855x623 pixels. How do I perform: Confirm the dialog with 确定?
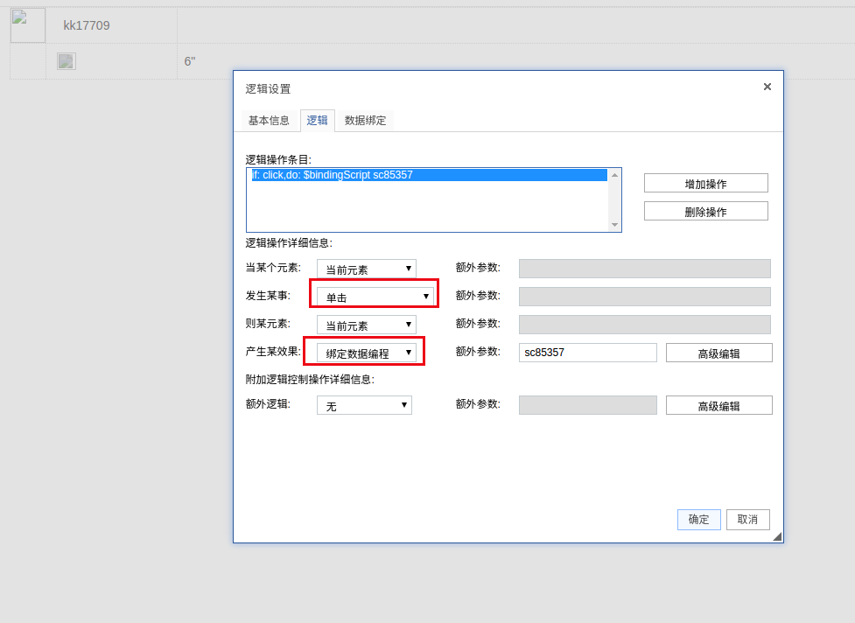click(698, 519)
